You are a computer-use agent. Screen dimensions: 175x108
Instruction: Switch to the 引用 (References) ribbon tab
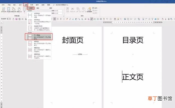pos(32,5)
